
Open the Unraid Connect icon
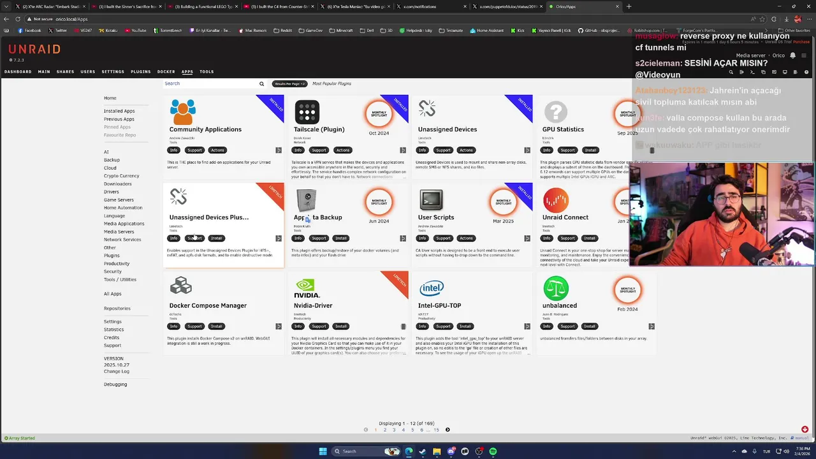click(x=555, y=200)
